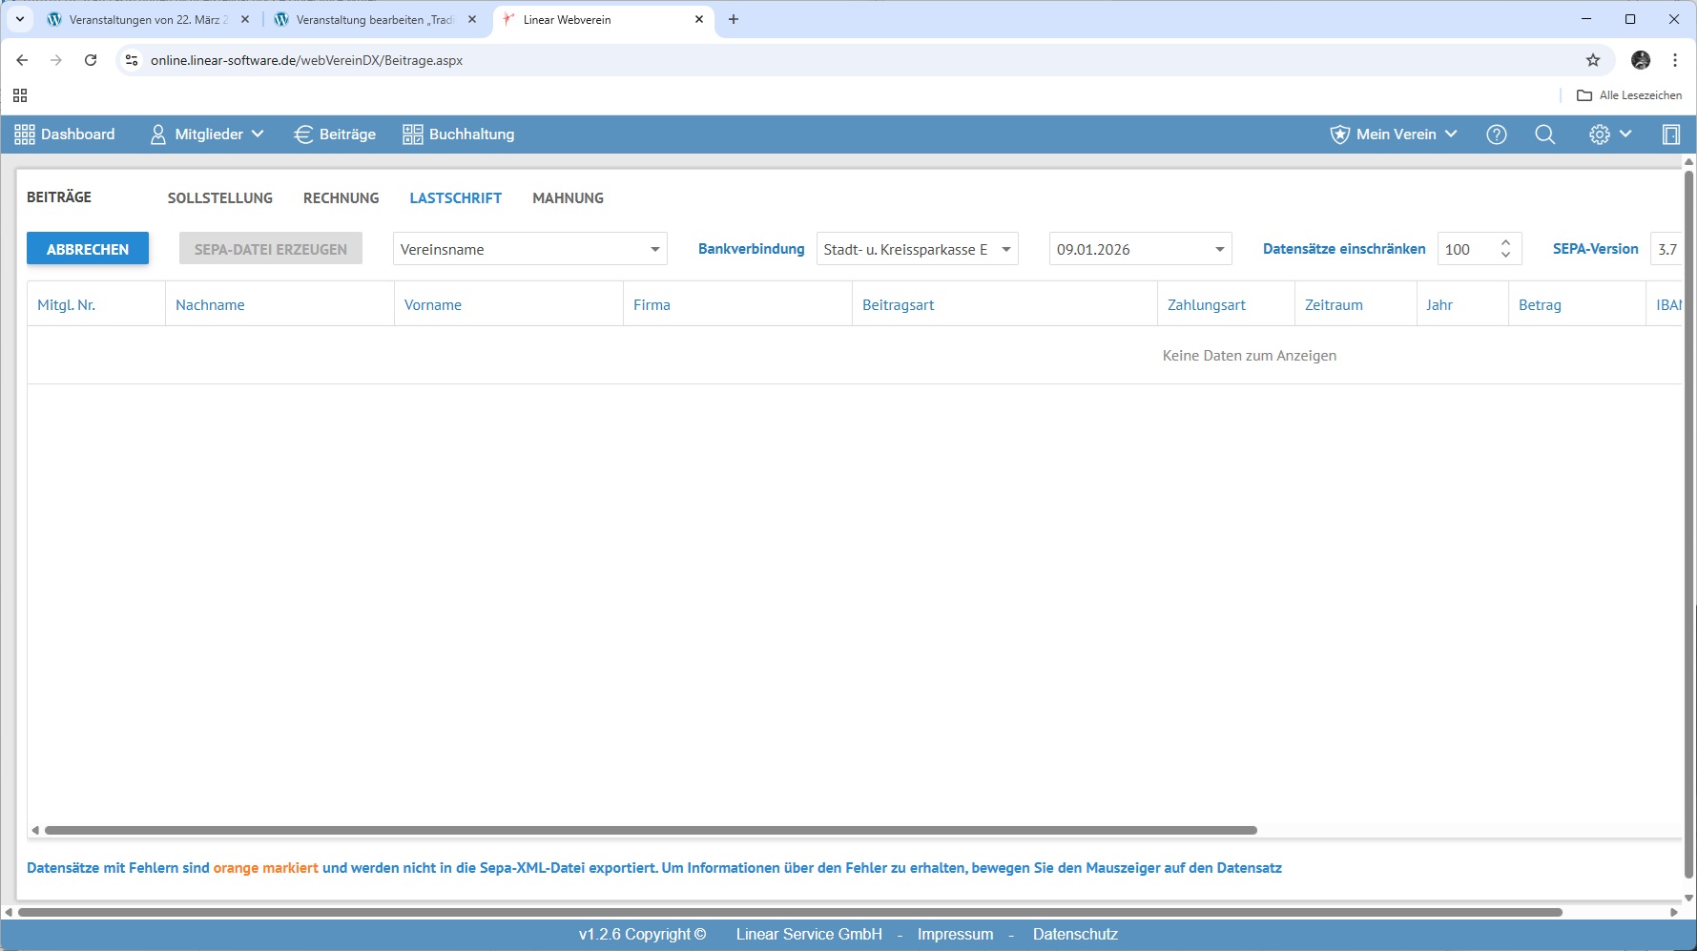Open the Chrome profile avatar
The image size is (1697, 951).
1640,60
